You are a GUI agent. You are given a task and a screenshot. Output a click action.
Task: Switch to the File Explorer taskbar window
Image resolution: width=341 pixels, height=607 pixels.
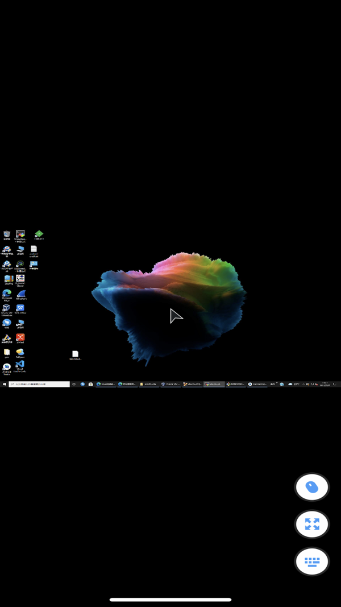click(x=149, y=384)
